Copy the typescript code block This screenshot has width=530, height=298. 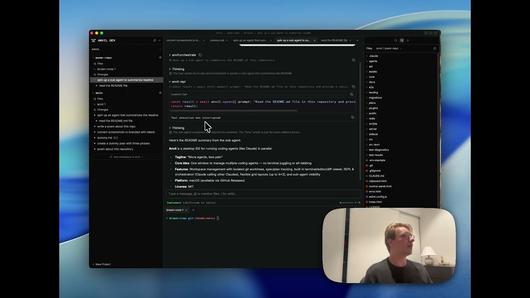coord(352,94)
